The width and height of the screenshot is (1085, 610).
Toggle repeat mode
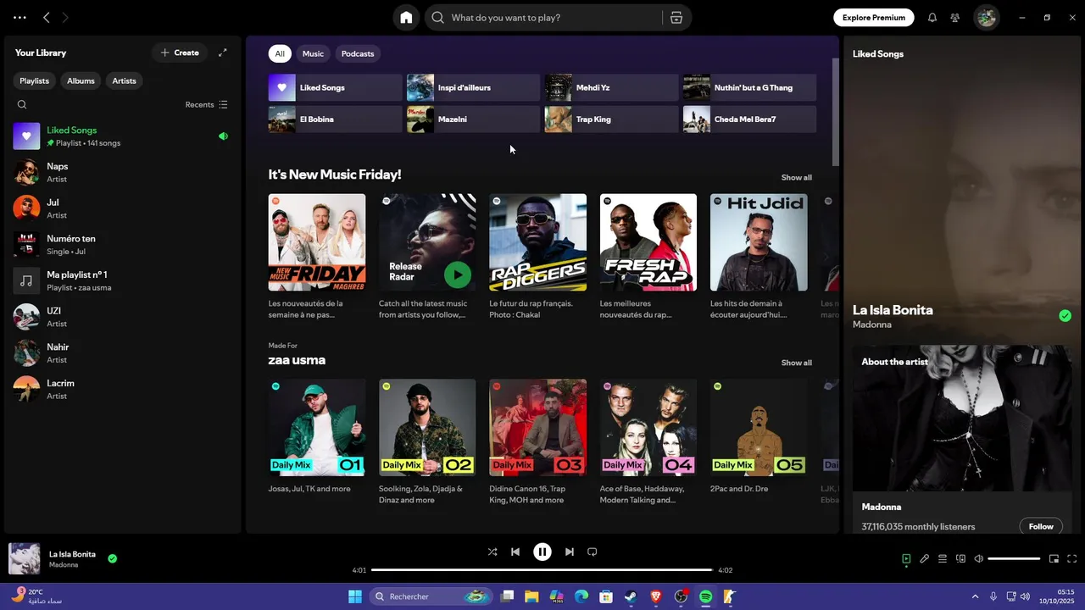coord(593,552)
